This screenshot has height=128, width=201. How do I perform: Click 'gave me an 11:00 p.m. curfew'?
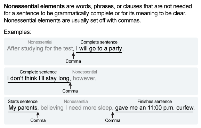pos(154,108)
